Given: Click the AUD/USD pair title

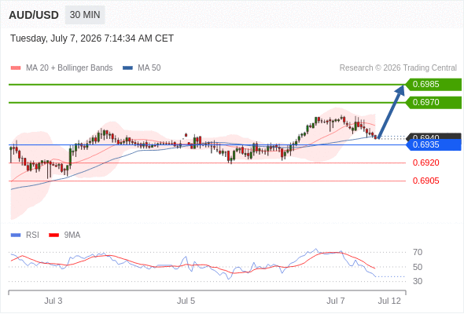Looking at the screenshot, I should 34,15.
